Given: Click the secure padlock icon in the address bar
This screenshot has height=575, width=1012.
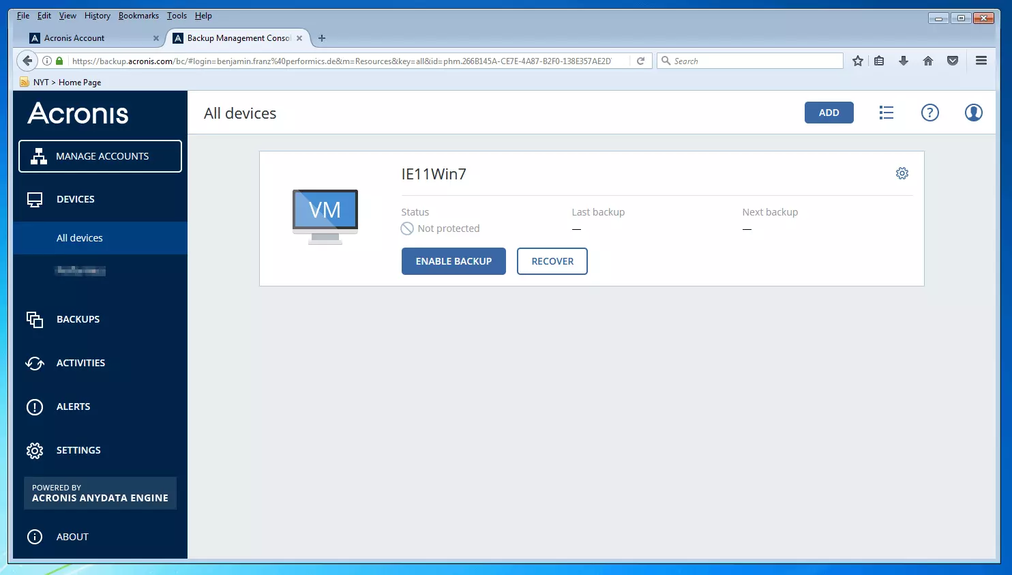Looking at the screenshot, I should [59, 61].
